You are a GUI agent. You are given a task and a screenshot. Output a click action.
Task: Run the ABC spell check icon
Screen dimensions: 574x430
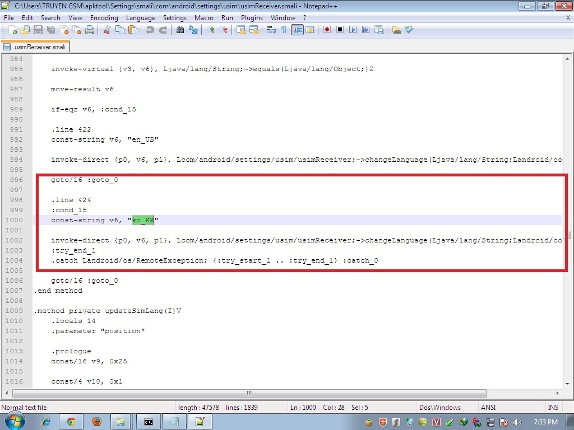click(409, 30)
